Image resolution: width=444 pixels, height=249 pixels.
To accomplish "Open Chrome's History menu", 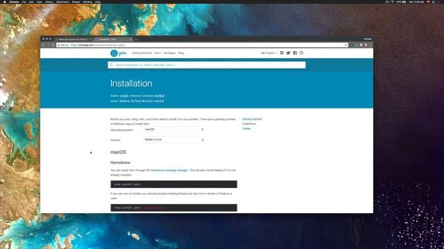I will click(49, 1).
